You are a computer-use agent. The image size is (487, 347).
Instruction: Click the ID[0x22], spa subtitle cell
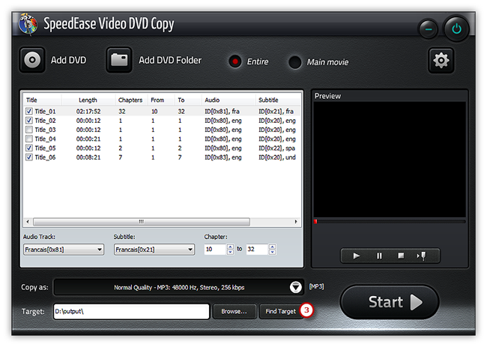tap(276, 148)
